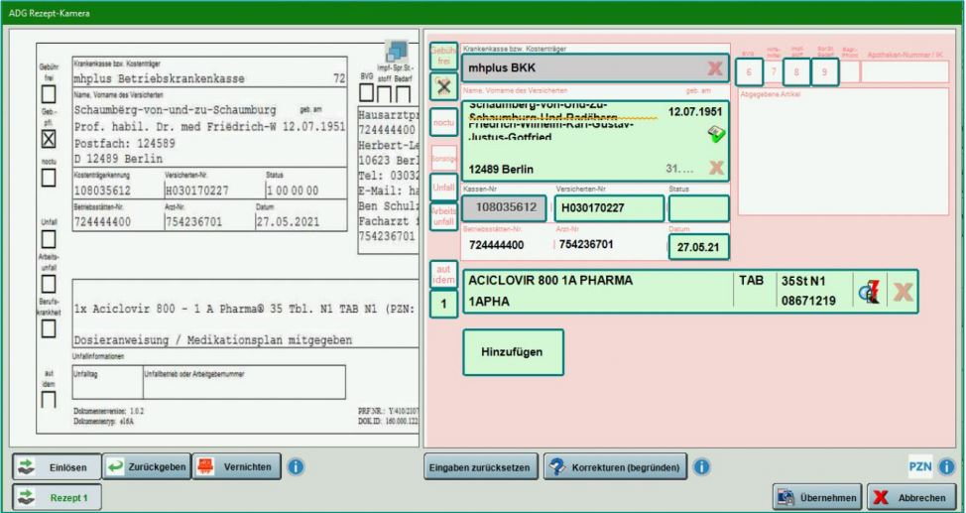
Task: Click info icon next to Vernichten
Action: coord(296,466)
